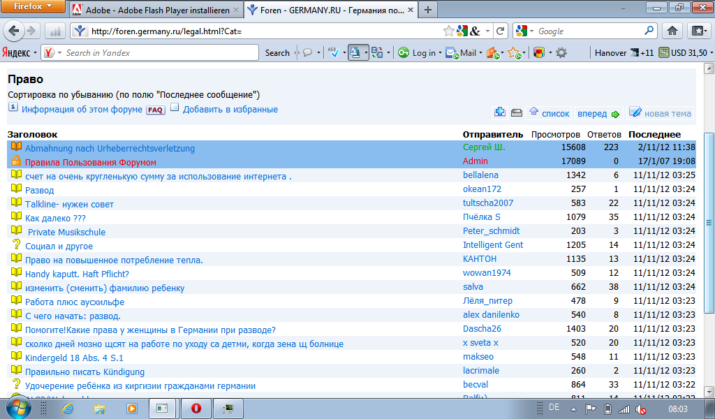Click the Firefox Home button
Screen dimensions: 715x419
[672, 31]
